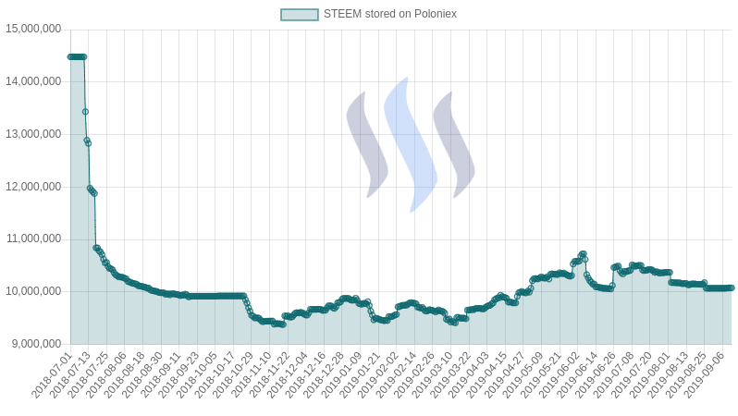Toggle the STEEM stored on Poloniex legend label
Viewport: 738px width, 416px height.
[390, 14]
